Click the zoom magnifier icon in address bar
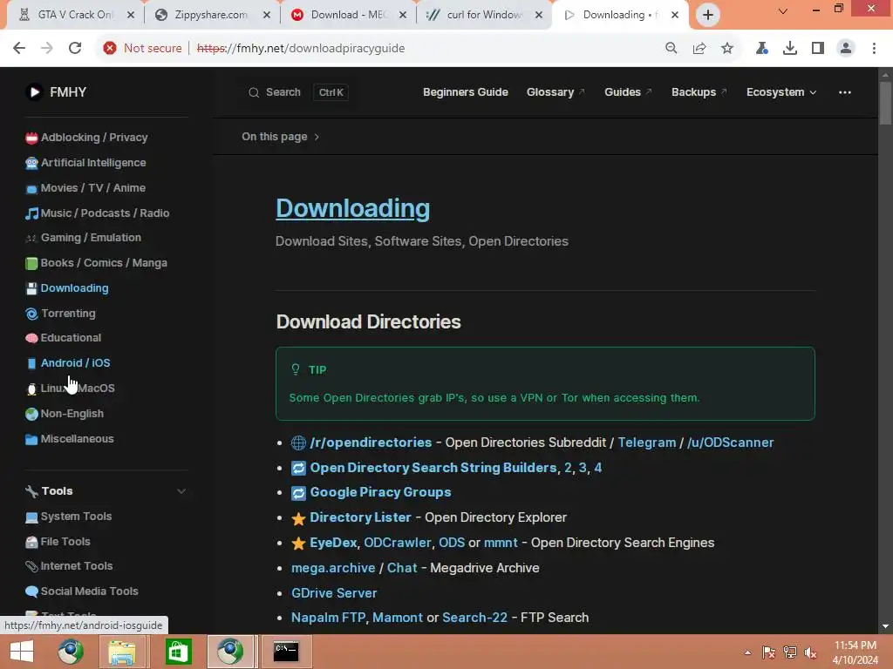This screenshot has height=669, width=893. click(x=671, y=49)
